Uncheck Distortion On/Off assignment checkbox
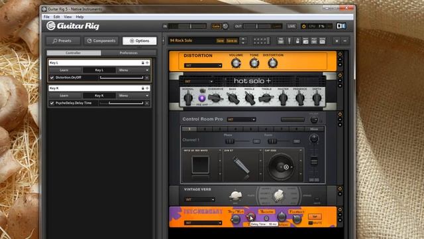The height and width of the screenshot is (239, 424). pyautogui.click(x=52, y=78)
